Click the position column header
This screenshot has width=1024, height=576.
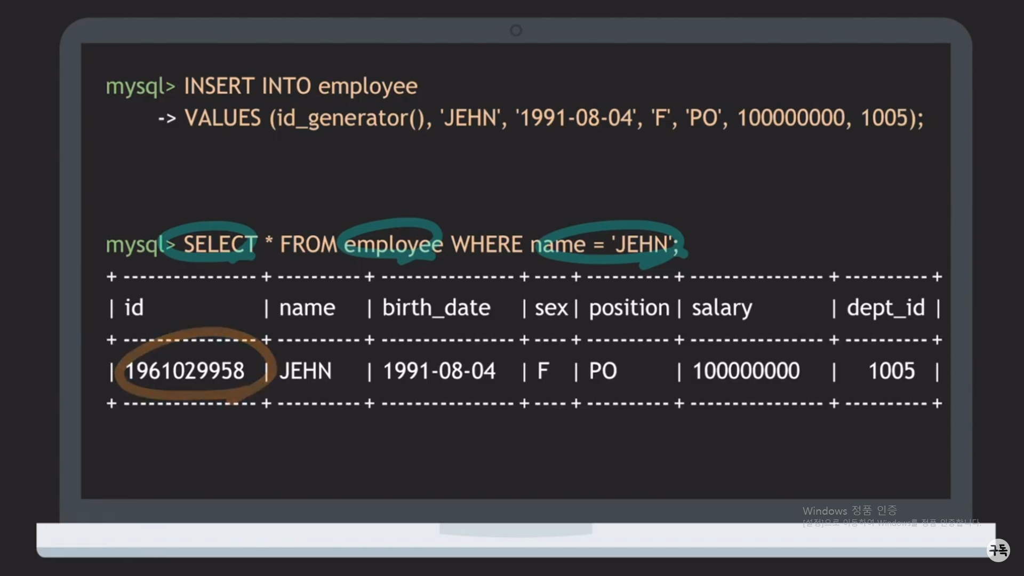pyautogui.click(x=629, y=308)
